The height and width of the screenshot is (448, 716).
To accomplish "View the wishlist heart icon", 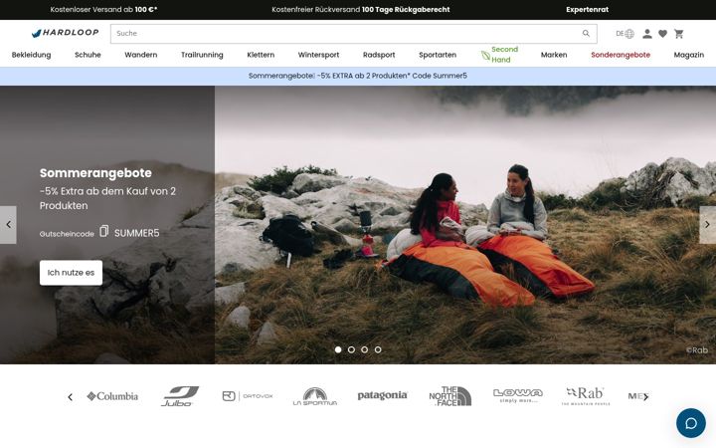I will [662, 34].
